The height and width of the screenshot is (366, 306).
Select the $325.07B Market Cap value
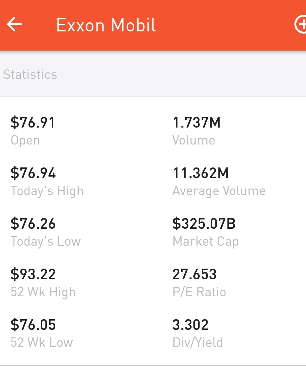(x=204, y=223)
